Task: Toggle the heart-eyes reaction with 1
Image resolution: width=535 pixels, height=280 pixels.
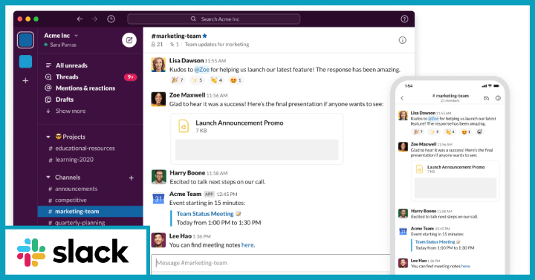Action: (236, 80)
